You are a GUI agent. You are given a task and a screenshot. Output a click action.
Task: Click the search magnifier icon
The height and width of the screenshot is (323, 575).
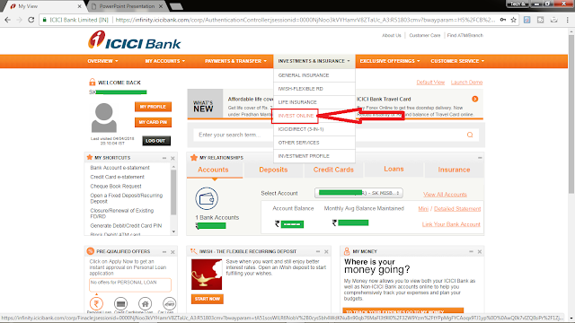469,135
